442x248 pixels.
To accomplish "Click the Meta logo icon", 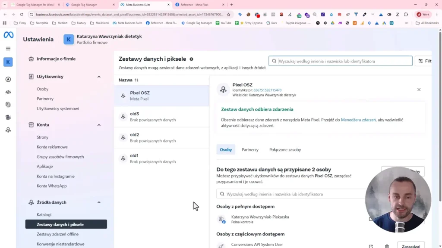I will (8, 35).
